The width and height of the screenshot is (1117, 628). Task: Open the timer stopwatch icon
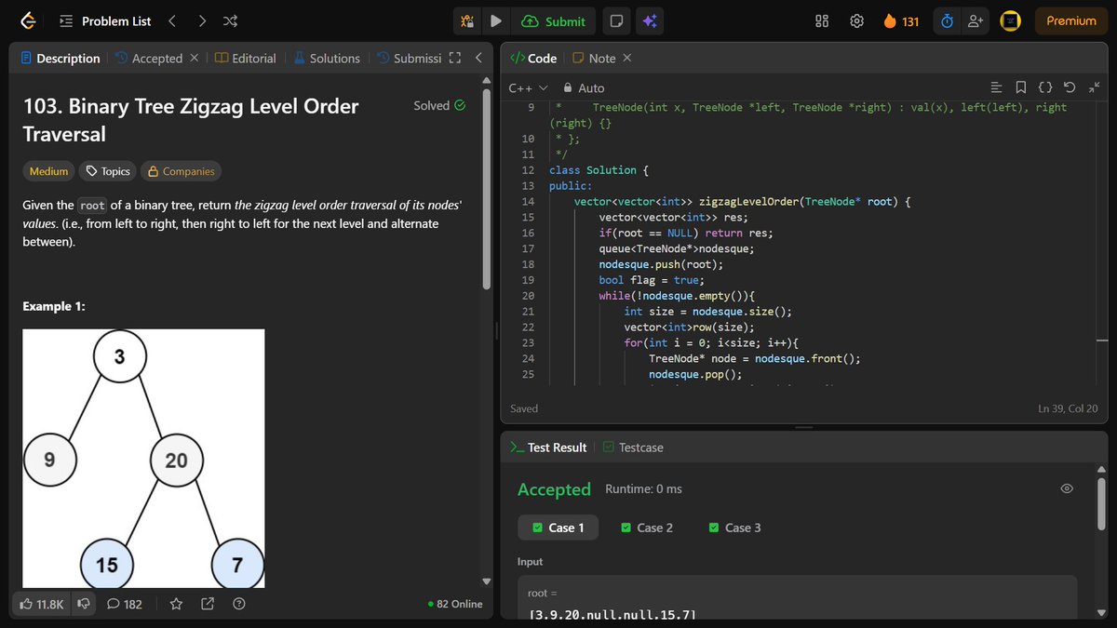click(x=947, y=20)
